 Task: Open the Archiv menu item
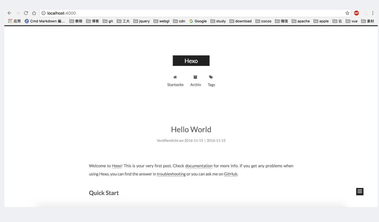coord(196,85)
